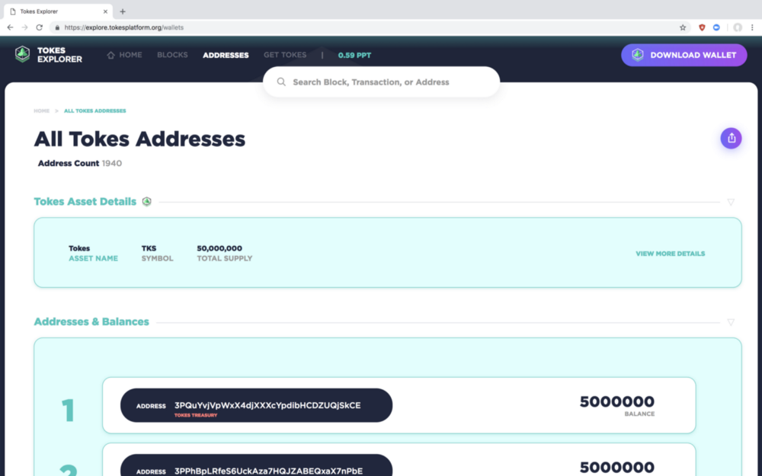Open the browser profile avatar
762x476 pixels.
[x=738, y=27]
